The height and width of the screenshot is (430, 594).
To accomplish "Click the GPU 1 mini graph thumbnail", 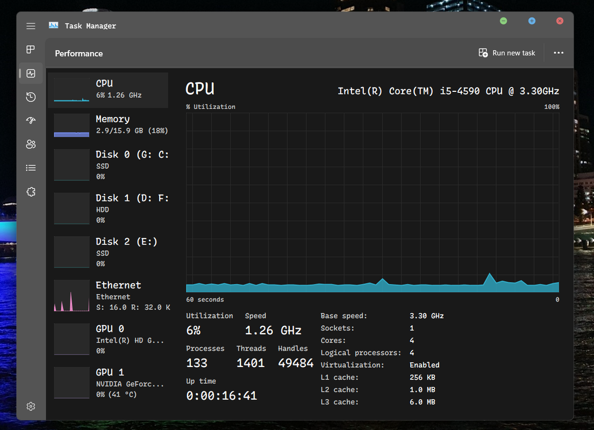I will pos(71,383).
